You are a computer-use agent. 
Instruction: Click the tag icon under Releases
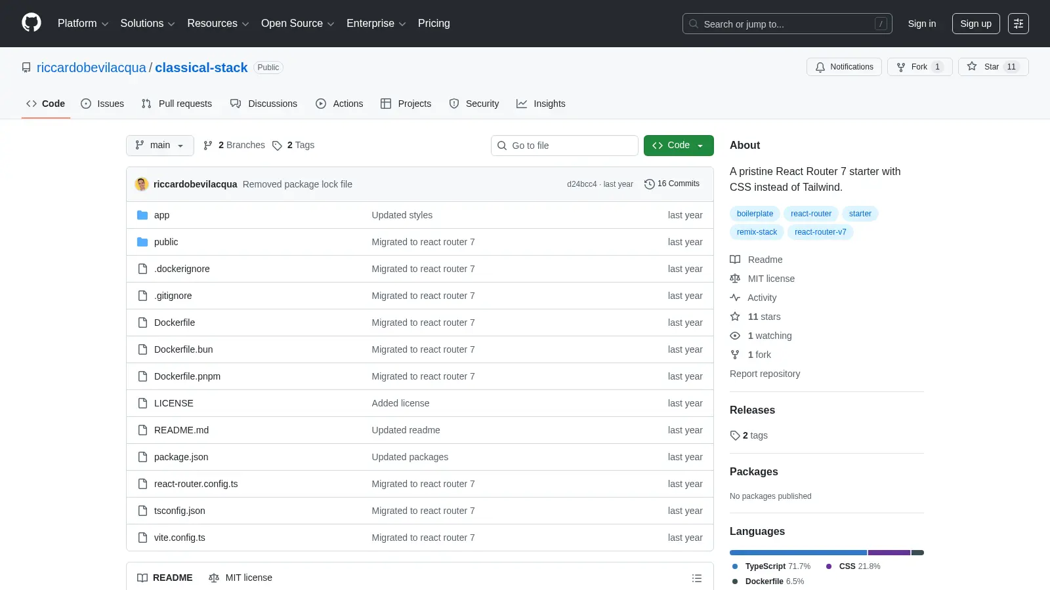pos(735,435)
